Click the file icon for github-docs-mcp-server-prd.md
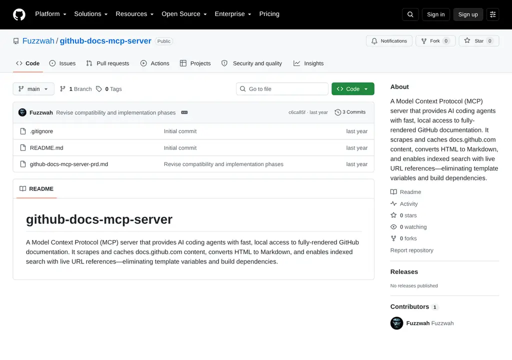 pos(23,164)
